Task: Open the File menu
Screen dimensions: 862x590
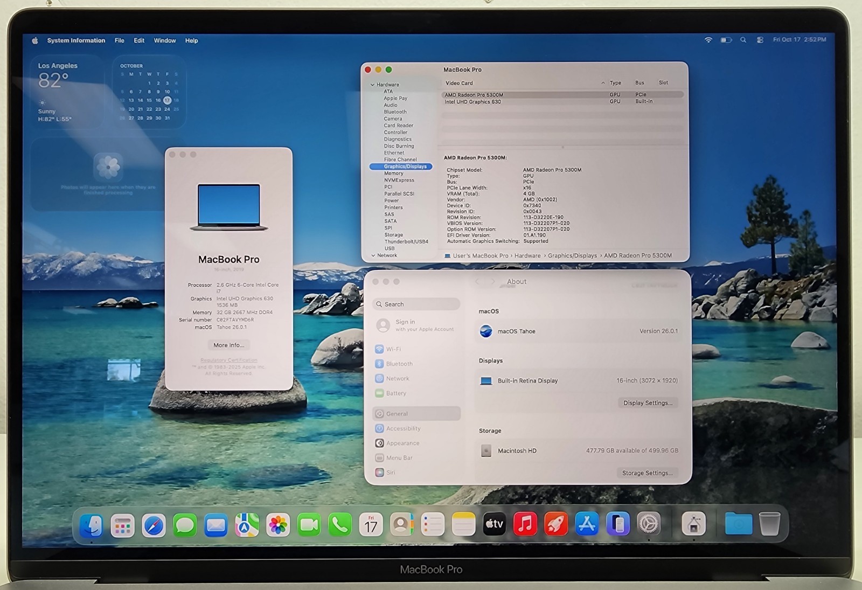Action: (x=120, y=40)
